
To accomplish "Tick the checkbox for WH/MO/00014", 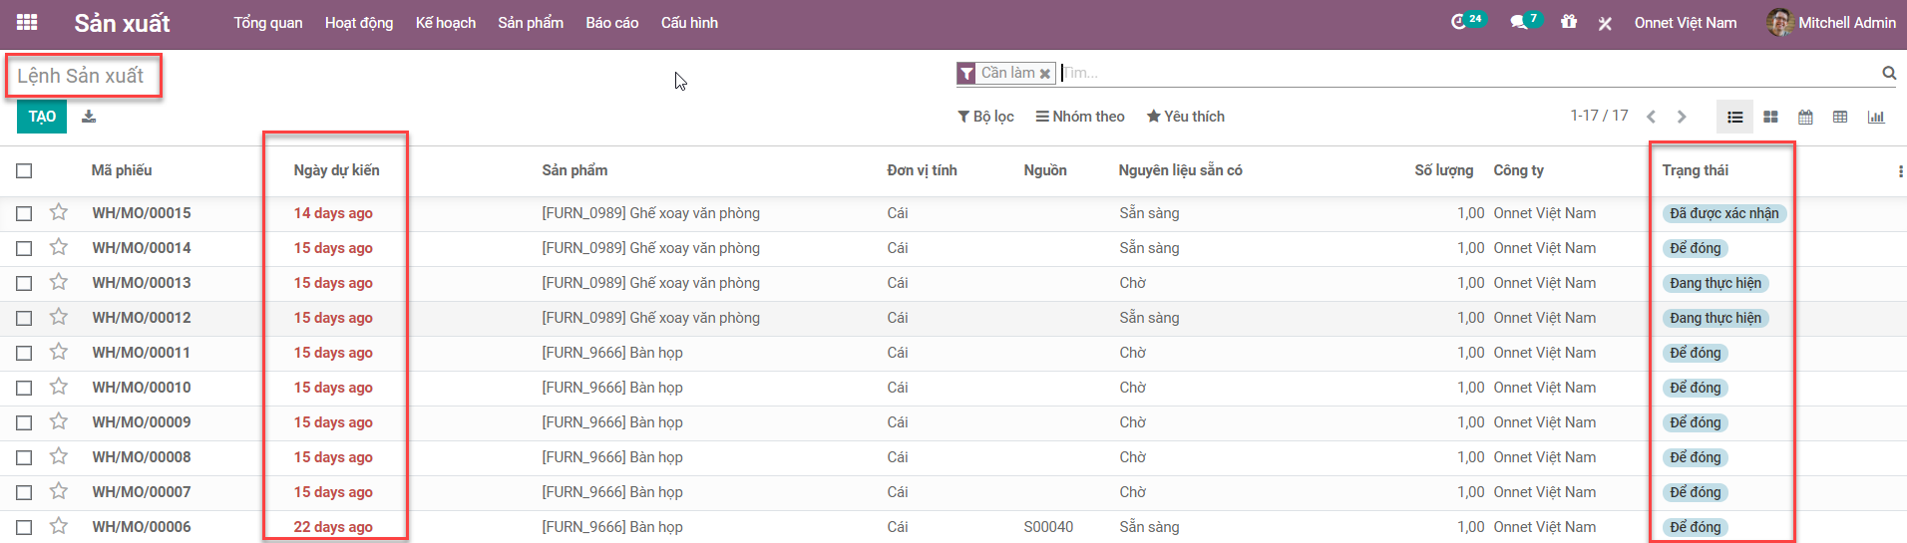I will pyautogui.click(x=24, y=248).
